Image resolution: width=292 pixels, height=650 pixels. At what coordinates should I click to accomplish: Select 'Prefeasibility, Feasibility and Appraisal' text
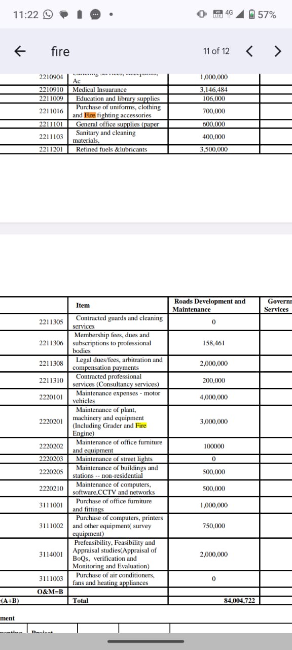(x=115, y=554)
